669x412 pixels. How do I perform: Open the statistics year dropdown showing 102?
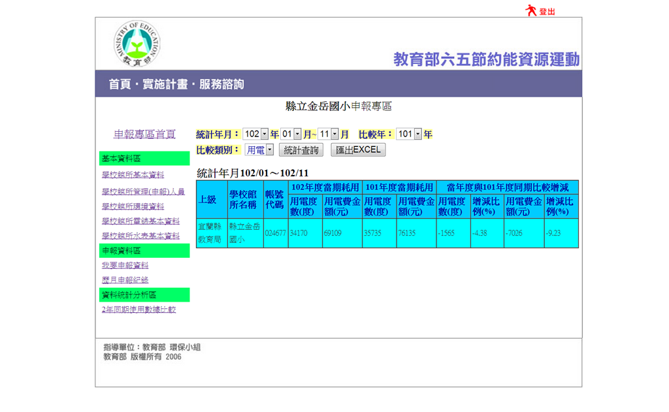pyautogui.click(x=255, y=135)
